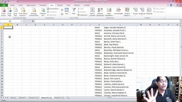Click Save in Quick Access toolbar

tap(5, 1)
